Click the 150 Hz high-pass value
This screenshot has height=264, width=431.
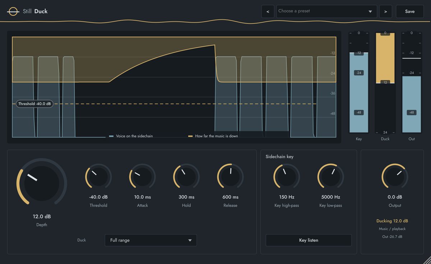click(x=287, y=197)
